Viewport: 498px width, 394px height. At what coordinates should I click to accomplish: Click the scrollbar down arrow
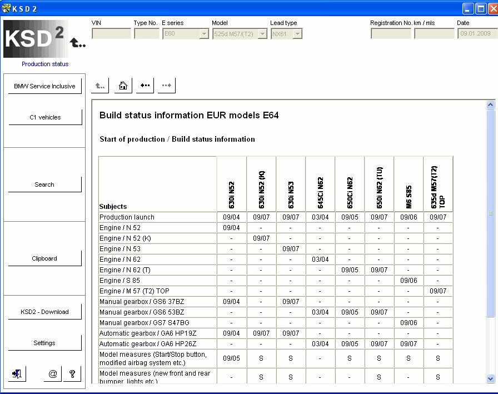pos(490,379)
